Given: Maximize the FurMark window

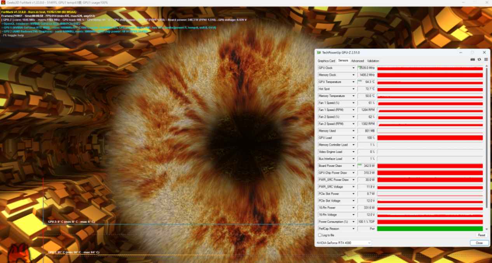Looking at the screenshot, I should (475, 3).
